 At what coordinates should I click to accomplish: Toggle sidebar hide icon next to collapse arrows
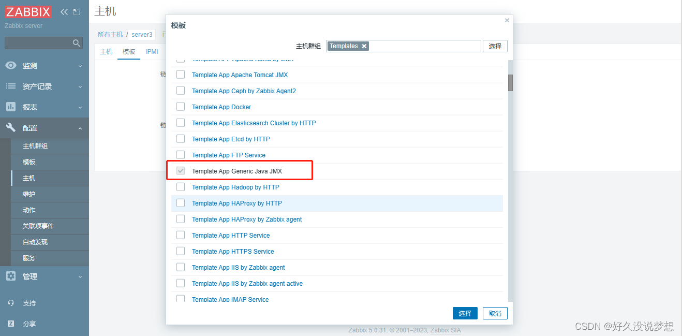pyautogui.click(x=77, y=12)
